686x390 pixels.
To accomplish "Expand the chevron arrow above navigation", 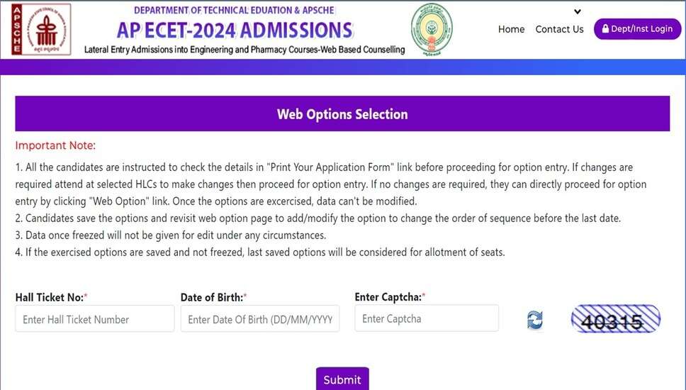I will [x=578, y=11].
